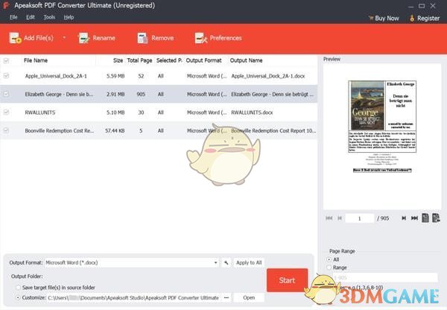Open output format cell for Apple_Universal_Dock row

pos(206,76)
